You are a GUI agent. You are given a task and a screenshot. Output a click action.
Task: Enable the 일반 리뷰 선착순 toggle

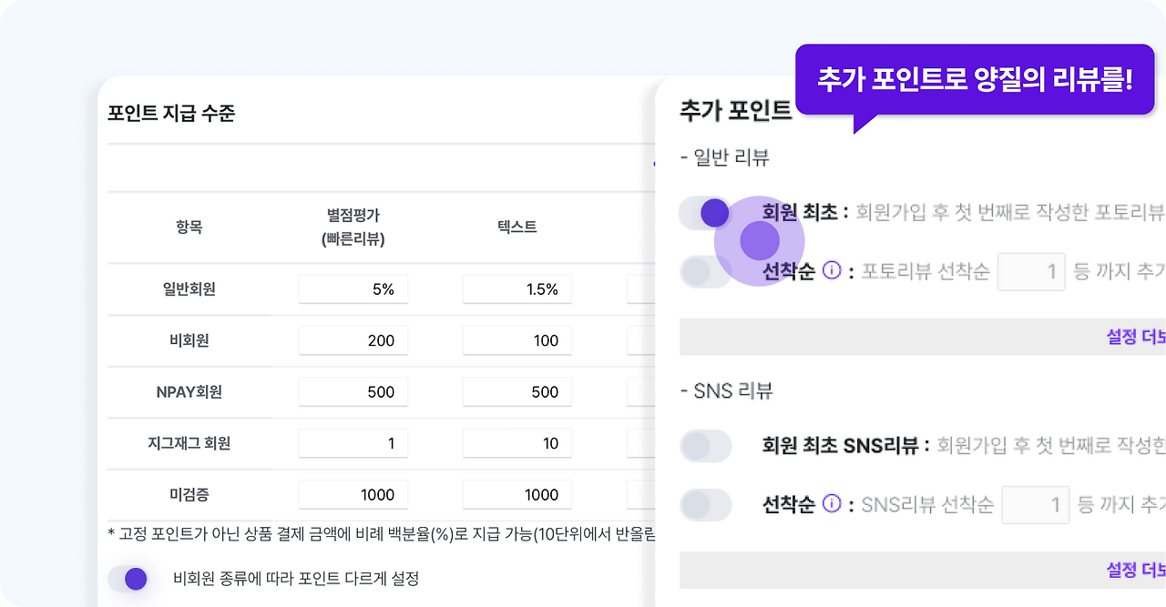tap(705, 271)
